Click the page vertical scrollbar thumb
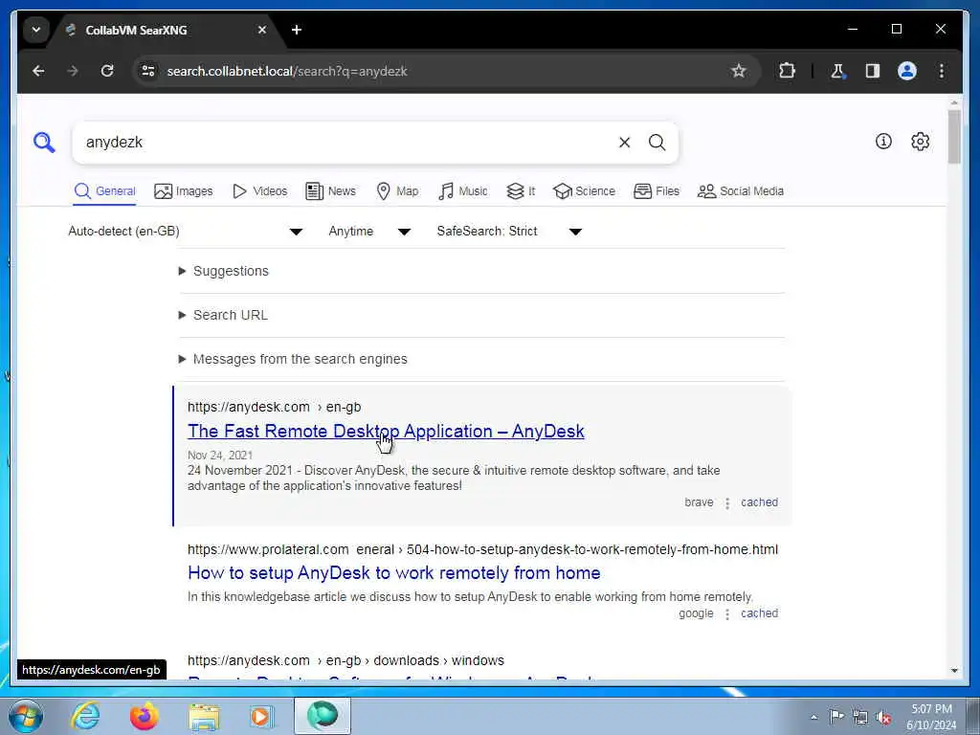The image size is (980, 735). pyautogui.click(x=954, y=136)
